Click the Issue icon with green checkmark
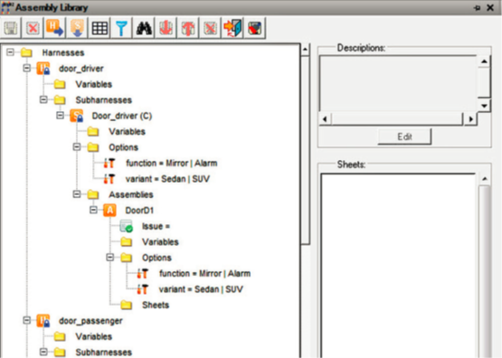502x358 pixels. [x=126, y=226]
